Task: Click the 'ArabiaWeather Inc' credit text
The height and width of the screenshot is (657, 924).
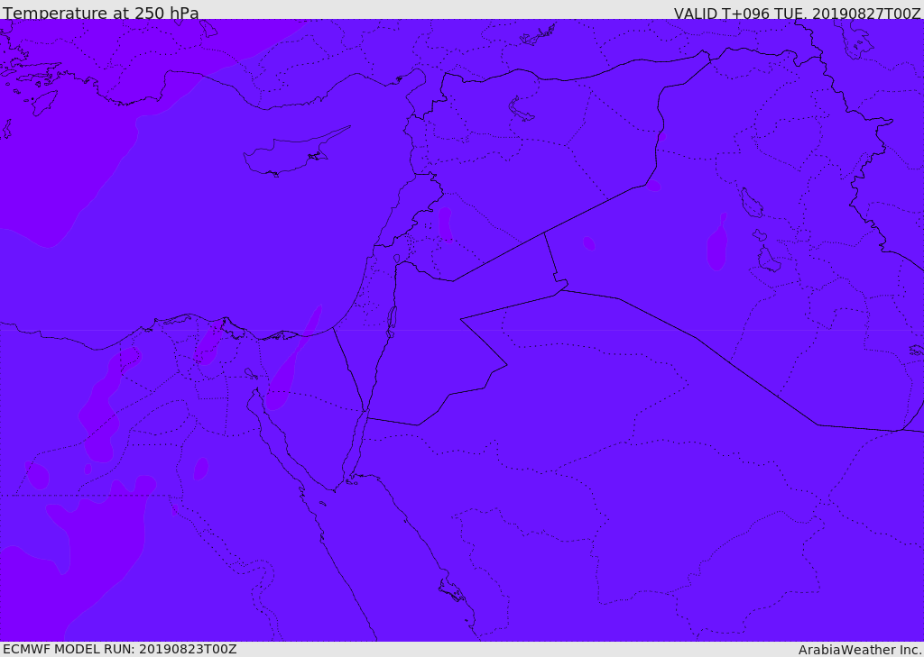Action: click(860, 650)
